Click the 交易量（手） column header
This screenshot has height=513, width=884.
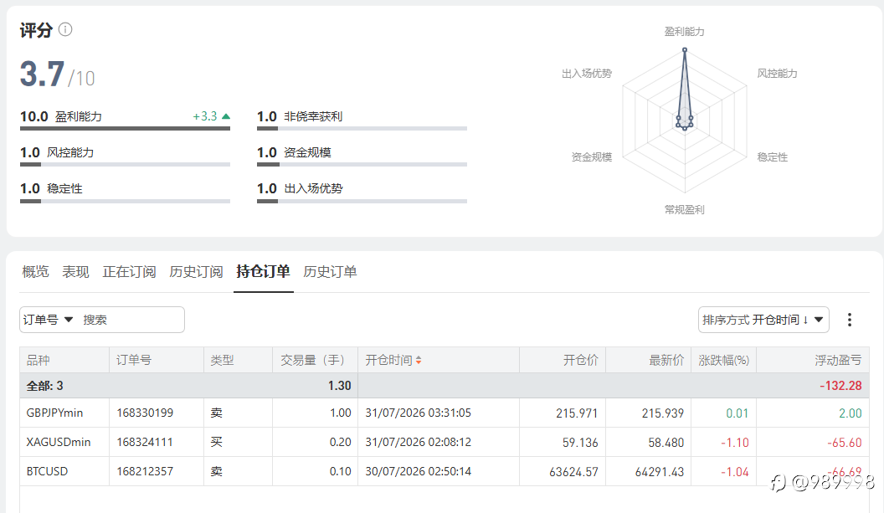(x=315, y=360)
